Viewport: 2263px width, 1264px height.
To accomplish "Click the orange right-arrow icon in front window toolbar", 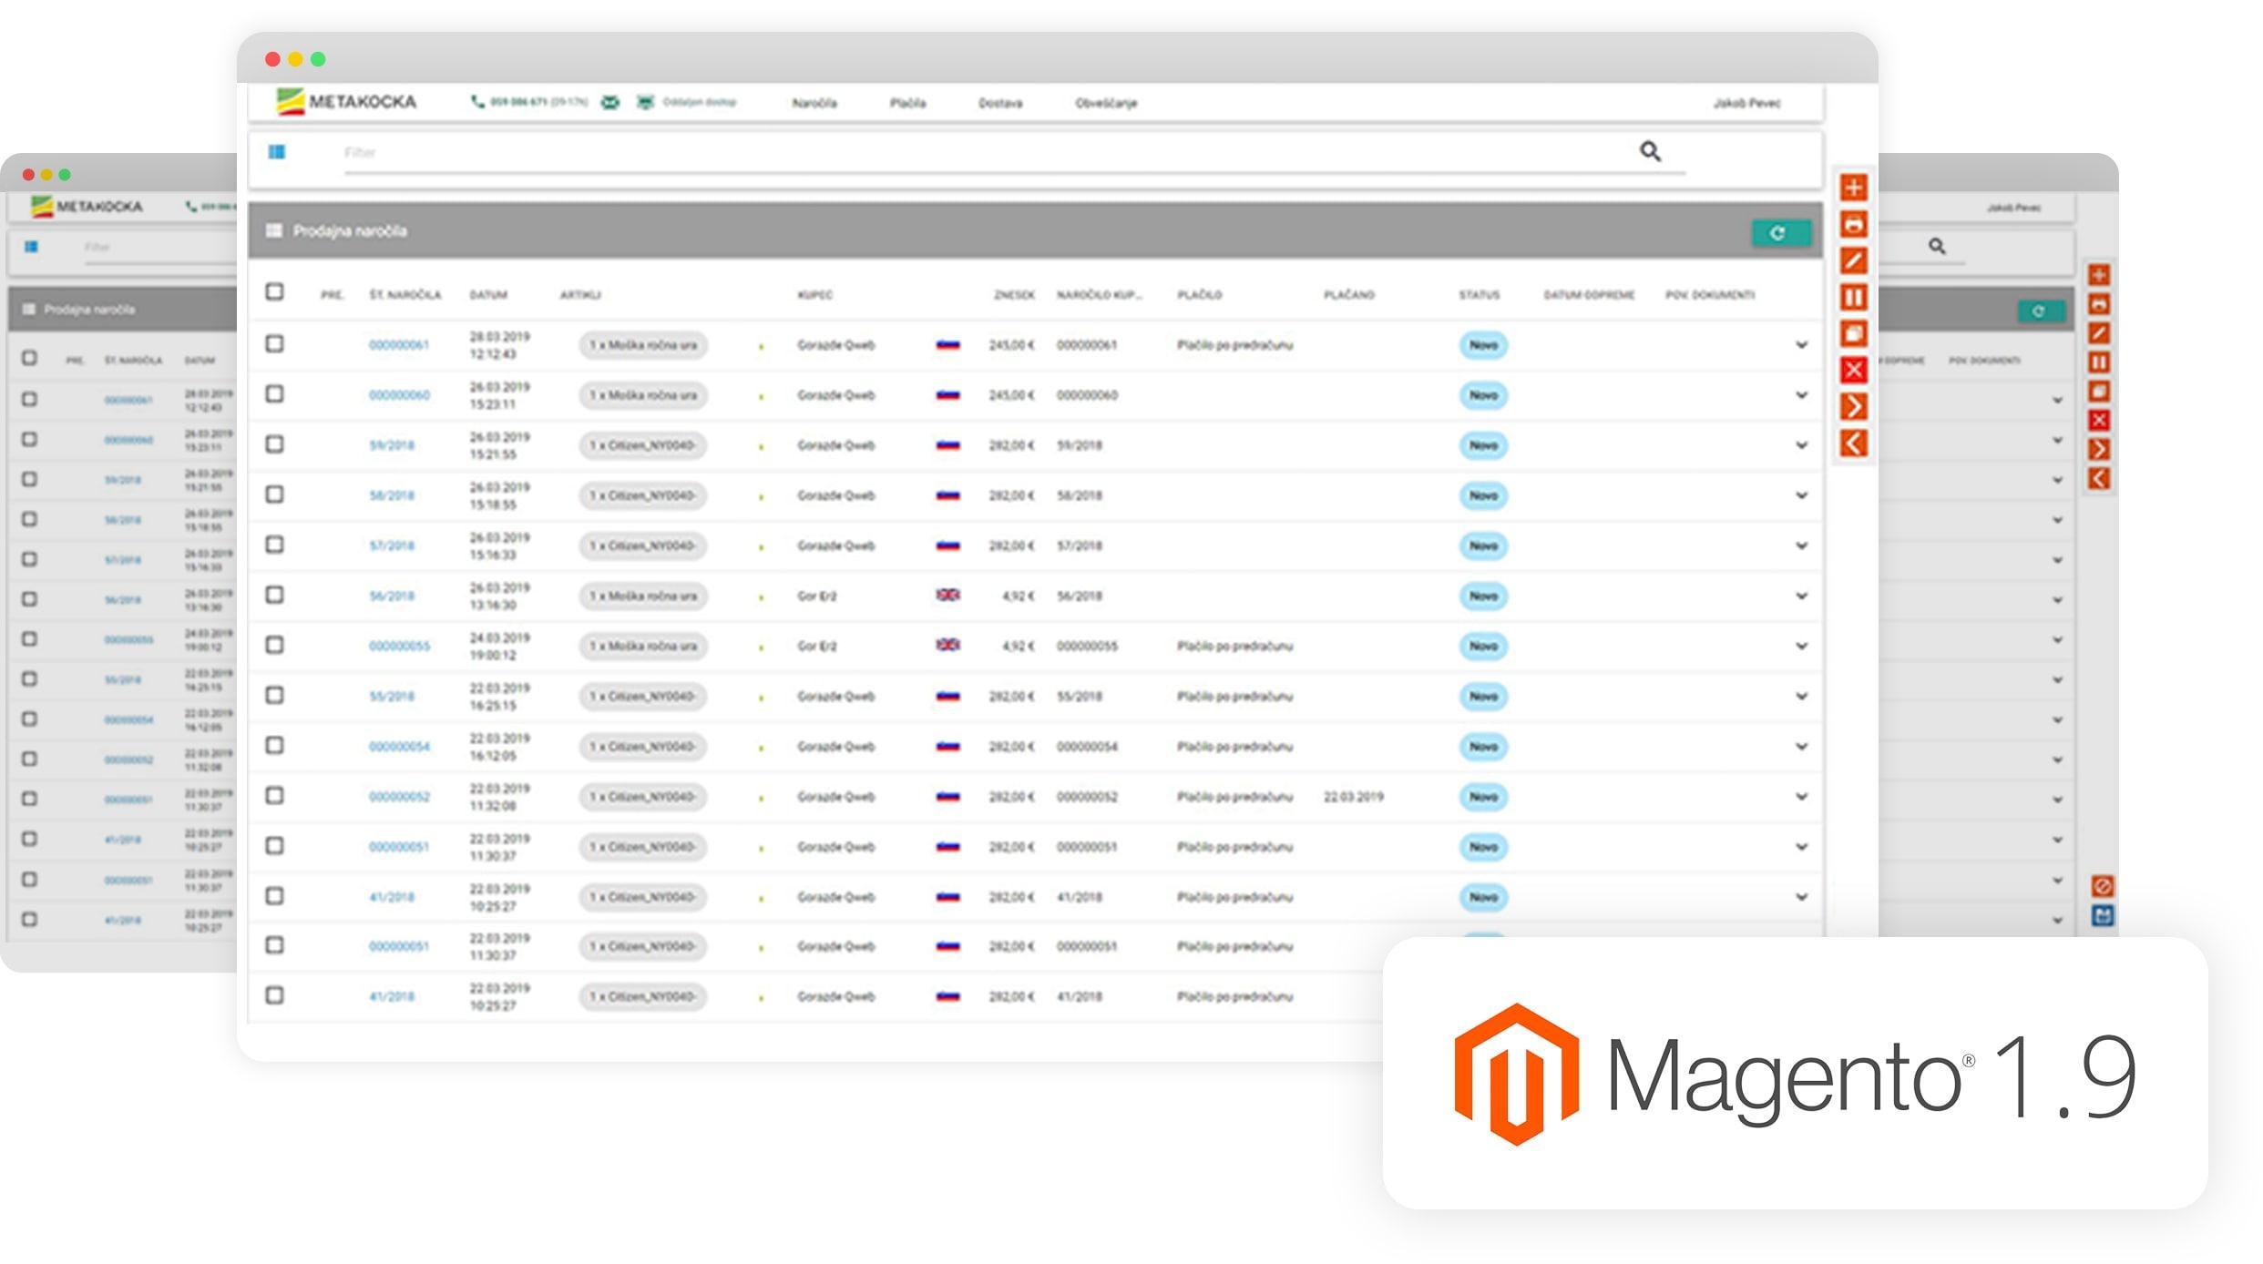I will click(x=1853, y=406).
